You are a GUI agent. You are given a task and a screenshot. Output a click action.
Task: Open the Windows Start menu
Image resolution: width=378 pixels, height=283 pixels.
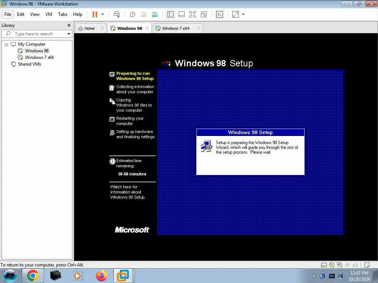[x=10, y=276]
